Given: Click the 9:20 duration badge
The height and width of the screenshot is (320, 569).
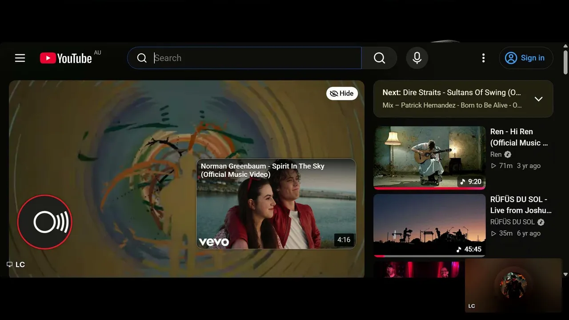Looking at the screenshot, I should 471,181.
